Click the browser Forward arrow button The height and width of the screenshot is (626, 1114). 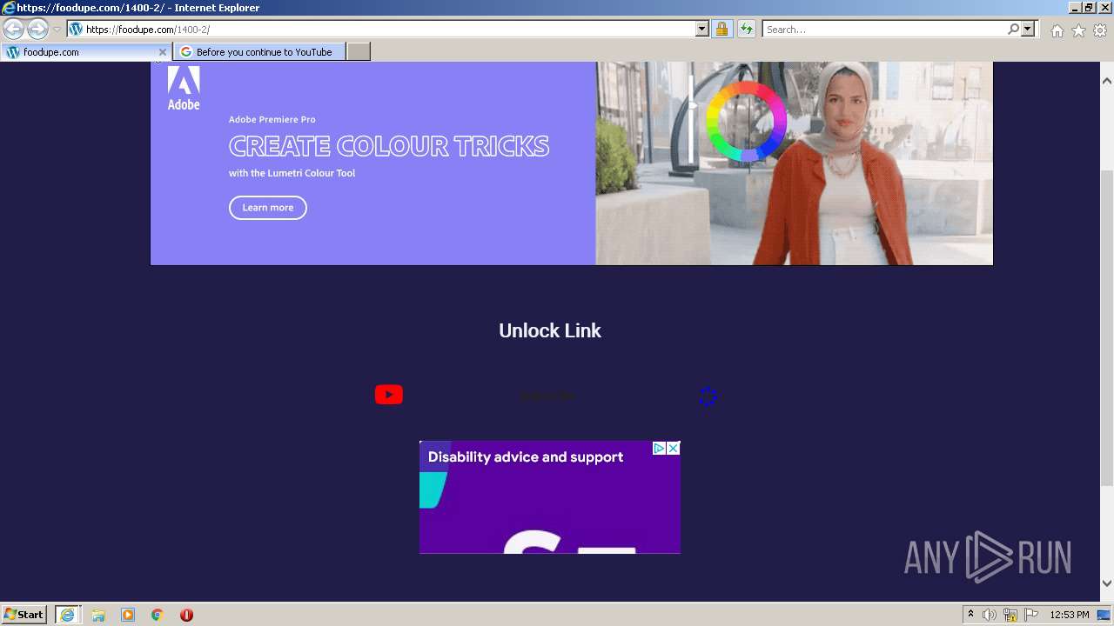[x=37, y=30]
